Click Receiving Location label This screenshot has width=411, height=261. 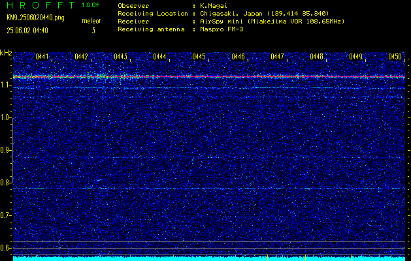153,14
